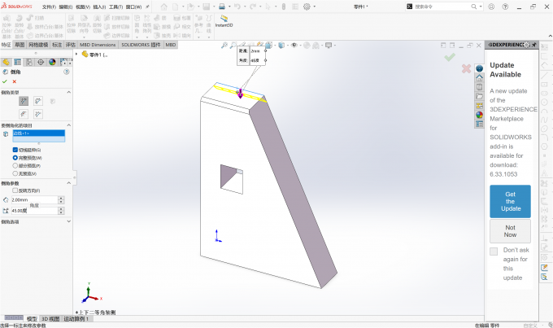
Task: Open the ConfigurationManager tab icon
Action: [29, 62]
